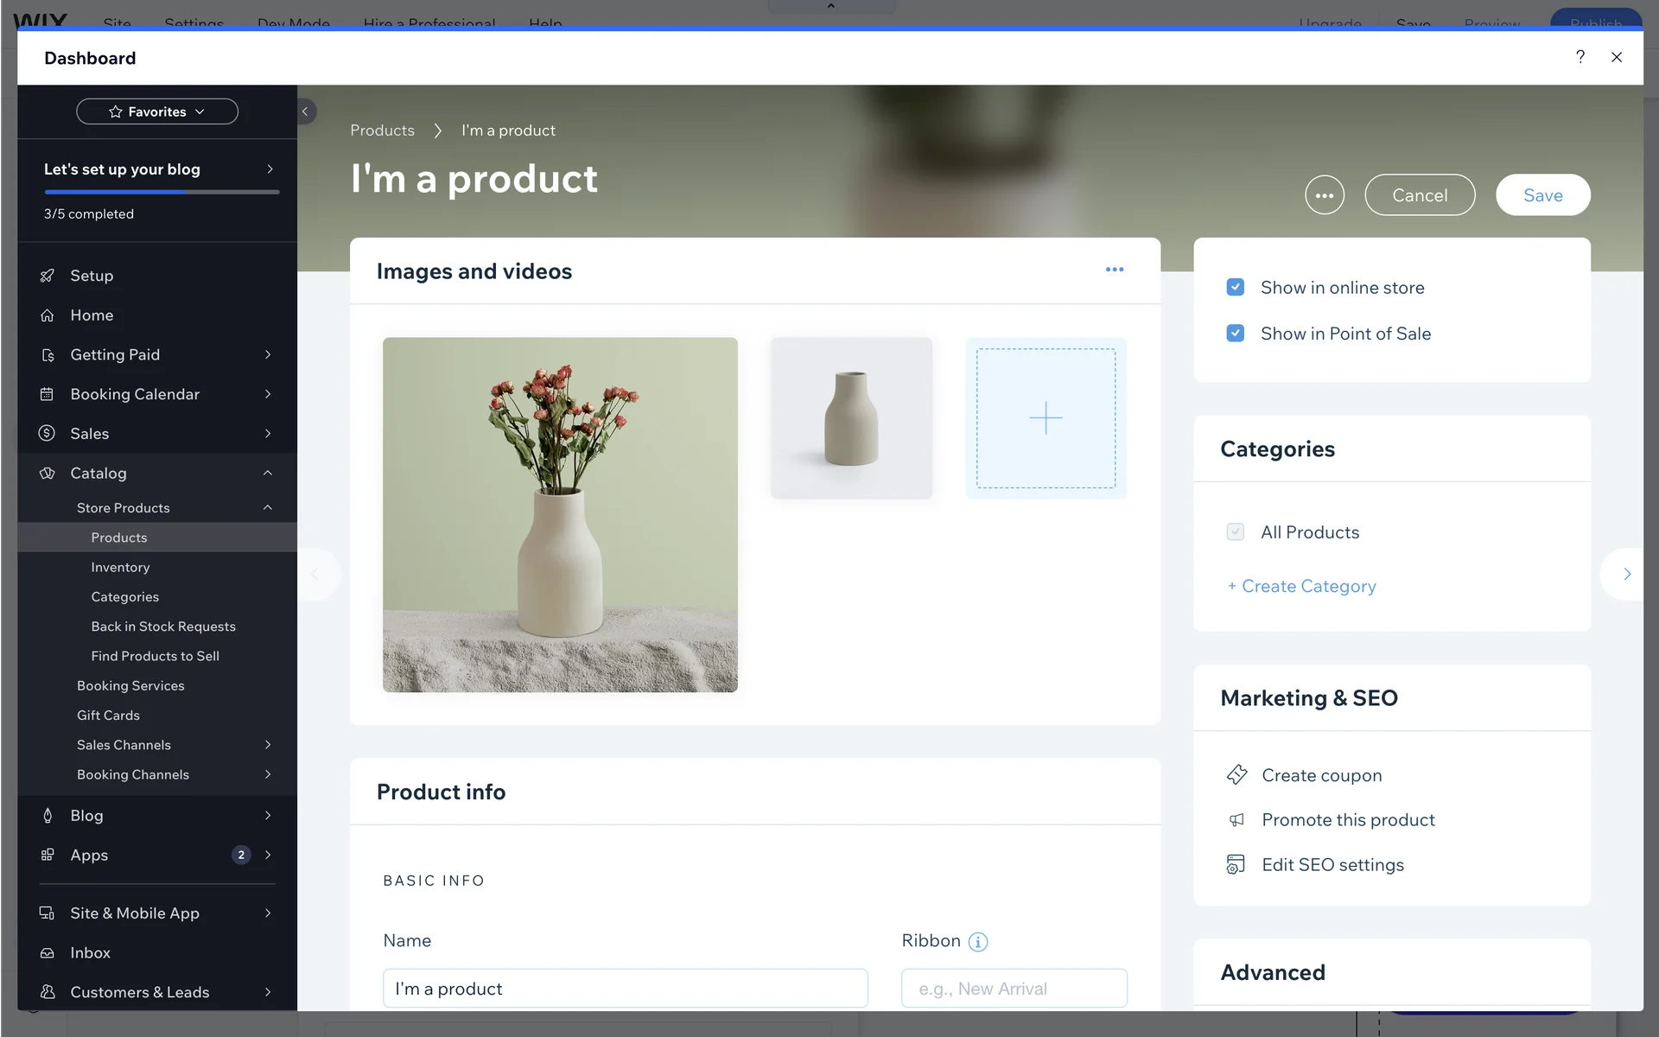Collapse the Catalog section

coord(267,473)
